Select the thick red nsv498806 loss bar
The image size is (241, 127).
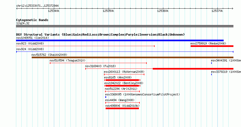click(122, 108)
